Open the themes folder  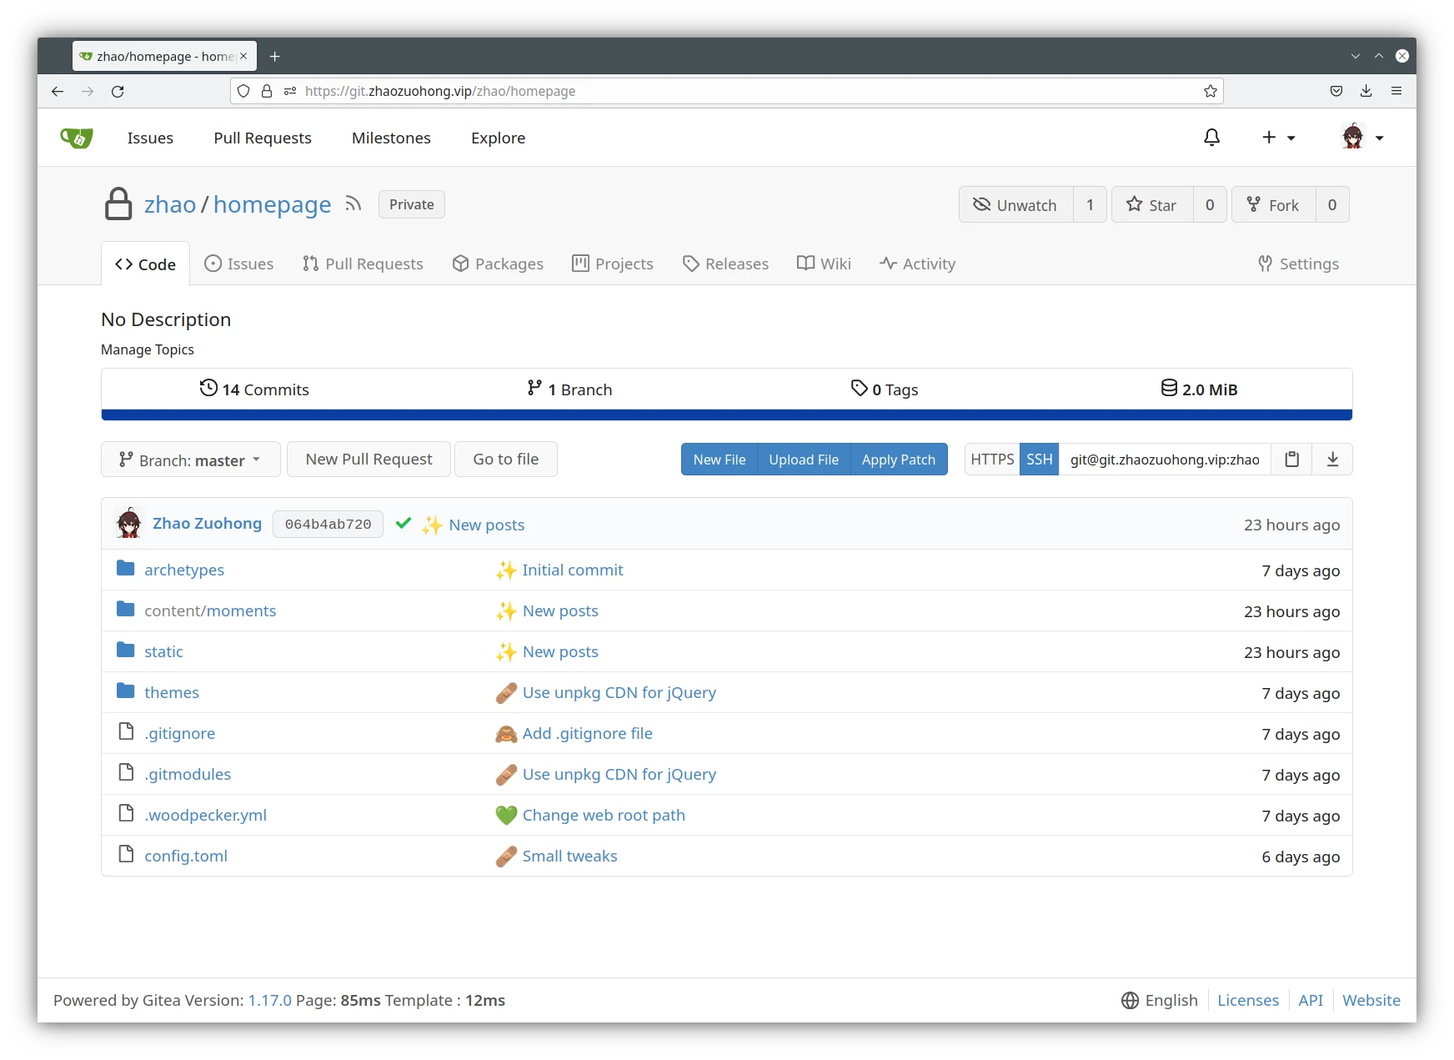[172, 693]
